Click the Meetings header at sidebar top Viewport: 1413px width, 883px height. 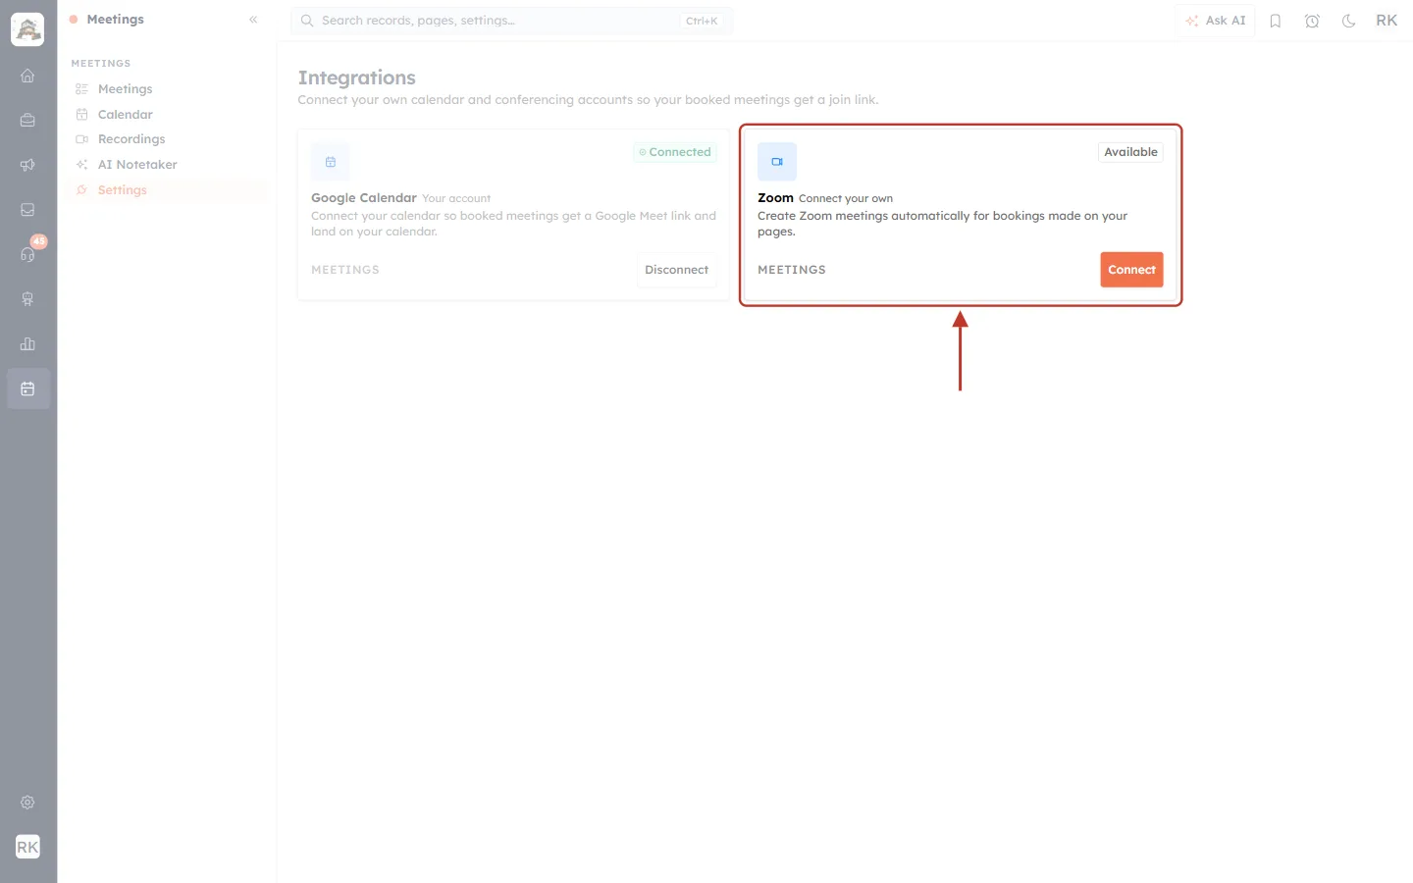point(115,20)
